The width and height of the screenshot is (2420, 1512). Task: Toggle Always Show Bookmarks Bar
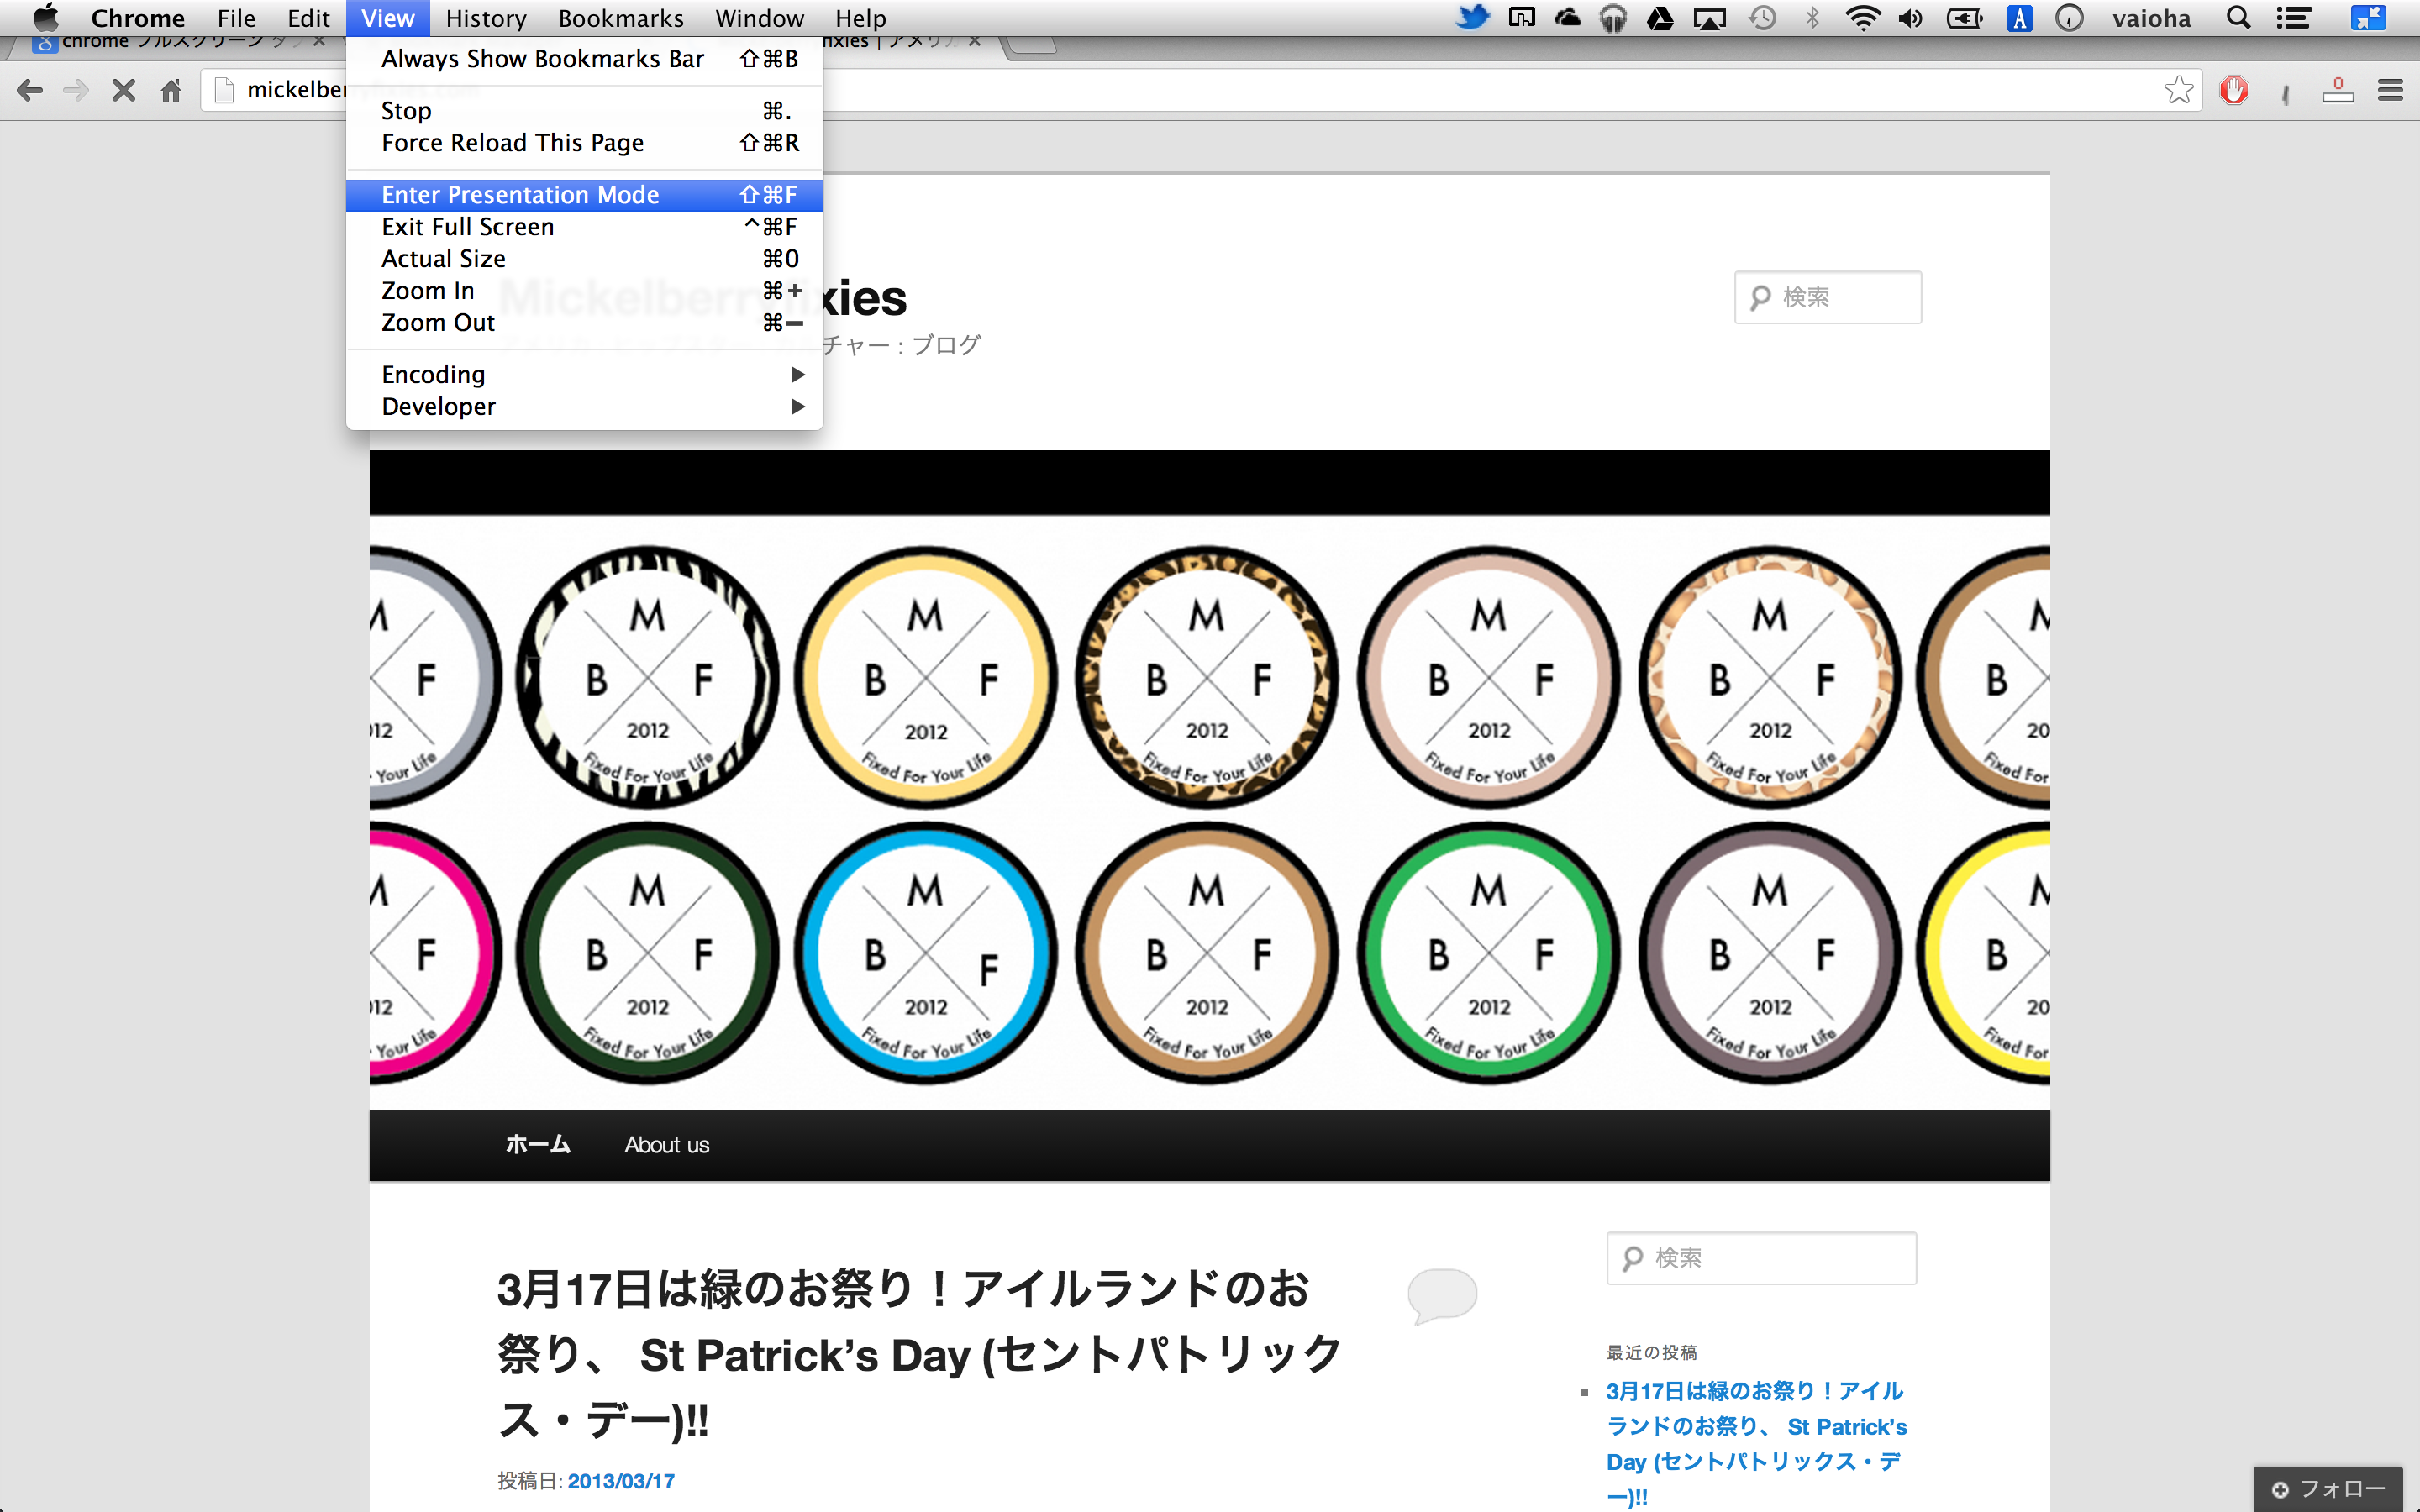pyautogui.click(x=542, y=59)
